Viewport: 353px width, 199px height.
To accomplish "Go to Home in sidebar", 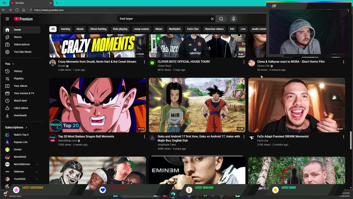I will (x=22, y=30).
